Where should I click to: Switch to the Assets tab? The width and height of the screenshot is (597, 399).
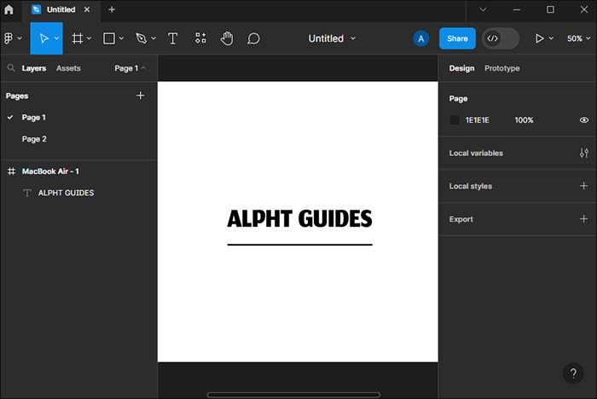click(x=68, y=68)
